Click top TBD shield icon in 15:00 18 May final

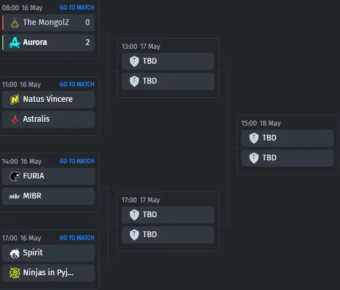253,138
